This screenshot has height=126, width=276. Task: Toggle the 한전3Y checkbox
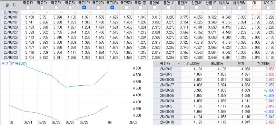(x=197, y=7)
